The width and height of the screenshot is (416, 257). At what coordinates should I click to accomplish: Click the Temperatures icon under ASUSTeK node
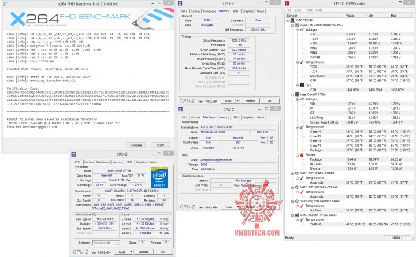(x=302, y=62)
